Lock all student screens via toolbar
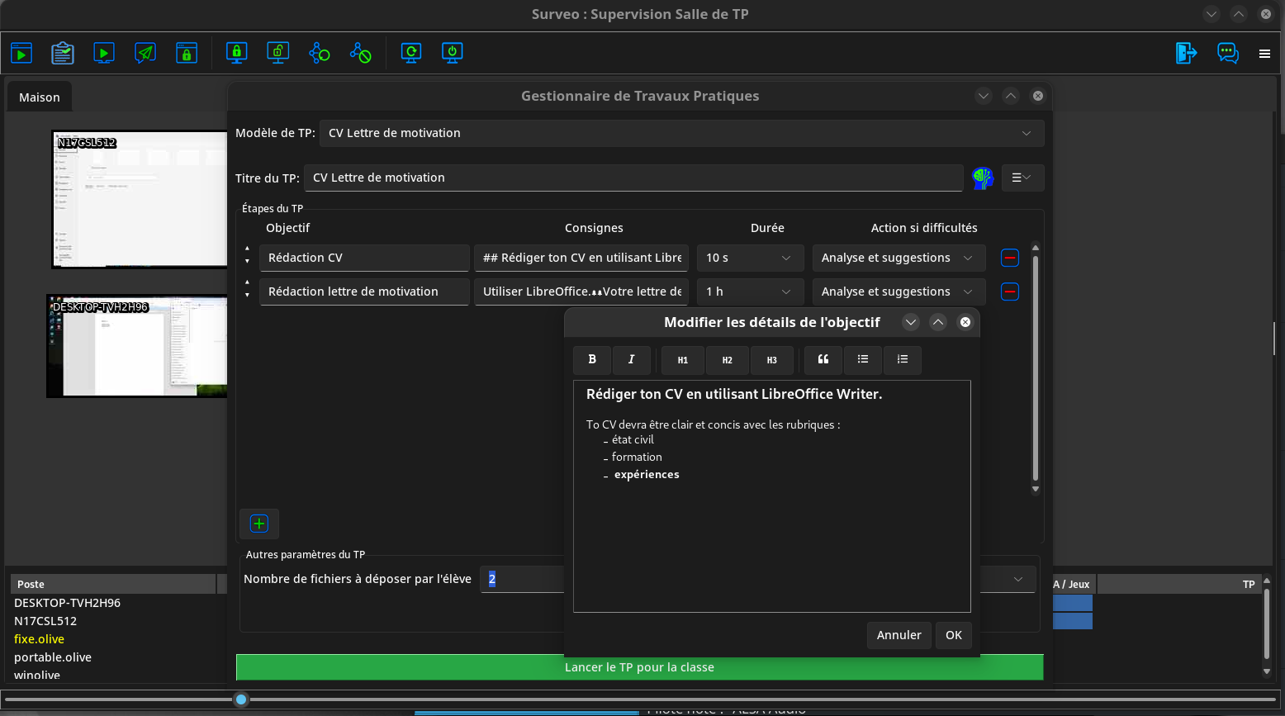The image size is (1285, 716). click(237, 52)
